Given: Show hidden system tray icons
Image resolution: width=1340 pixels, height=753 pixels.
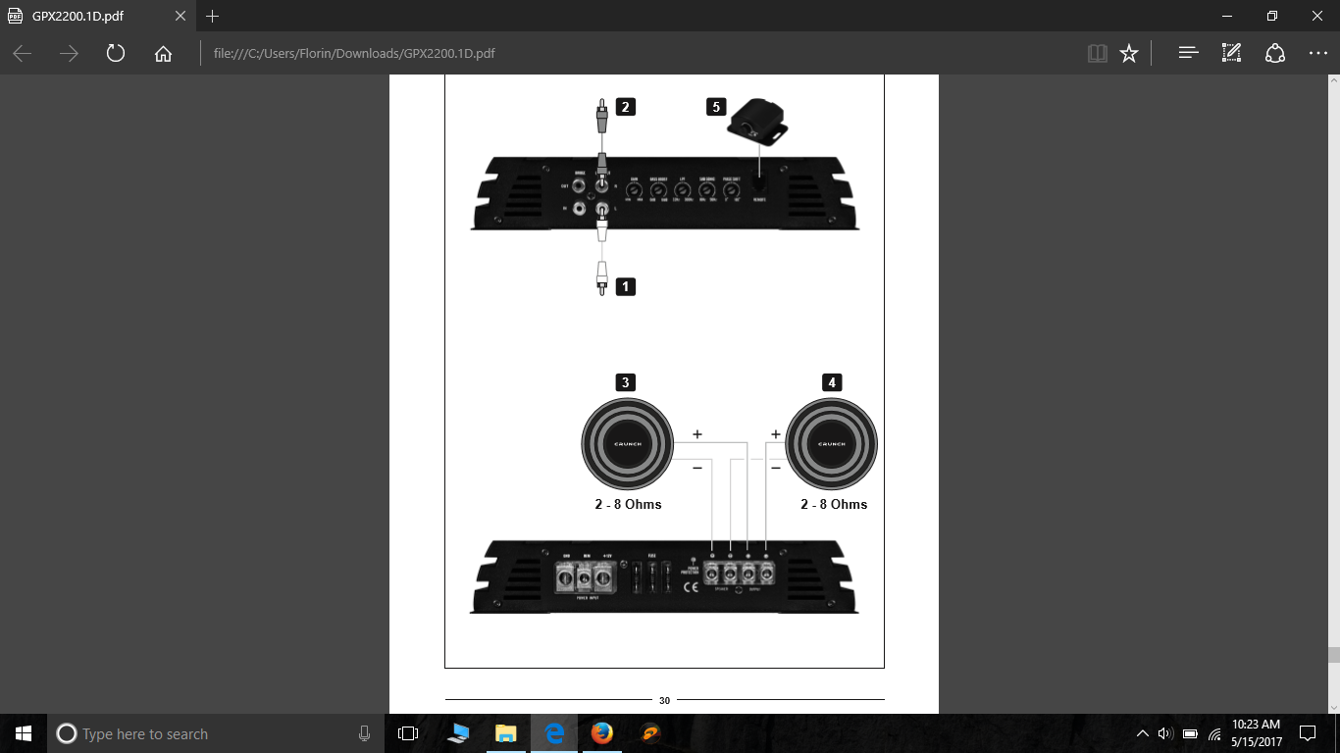Looking at the screenshot, I should pos(1142,733).
